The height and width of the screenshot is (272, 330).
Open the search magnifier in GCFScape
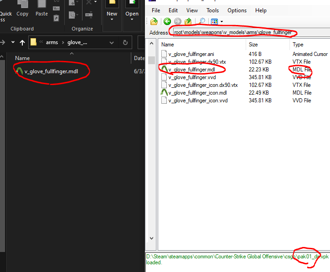pyautogui.click(x=201, y=21)
